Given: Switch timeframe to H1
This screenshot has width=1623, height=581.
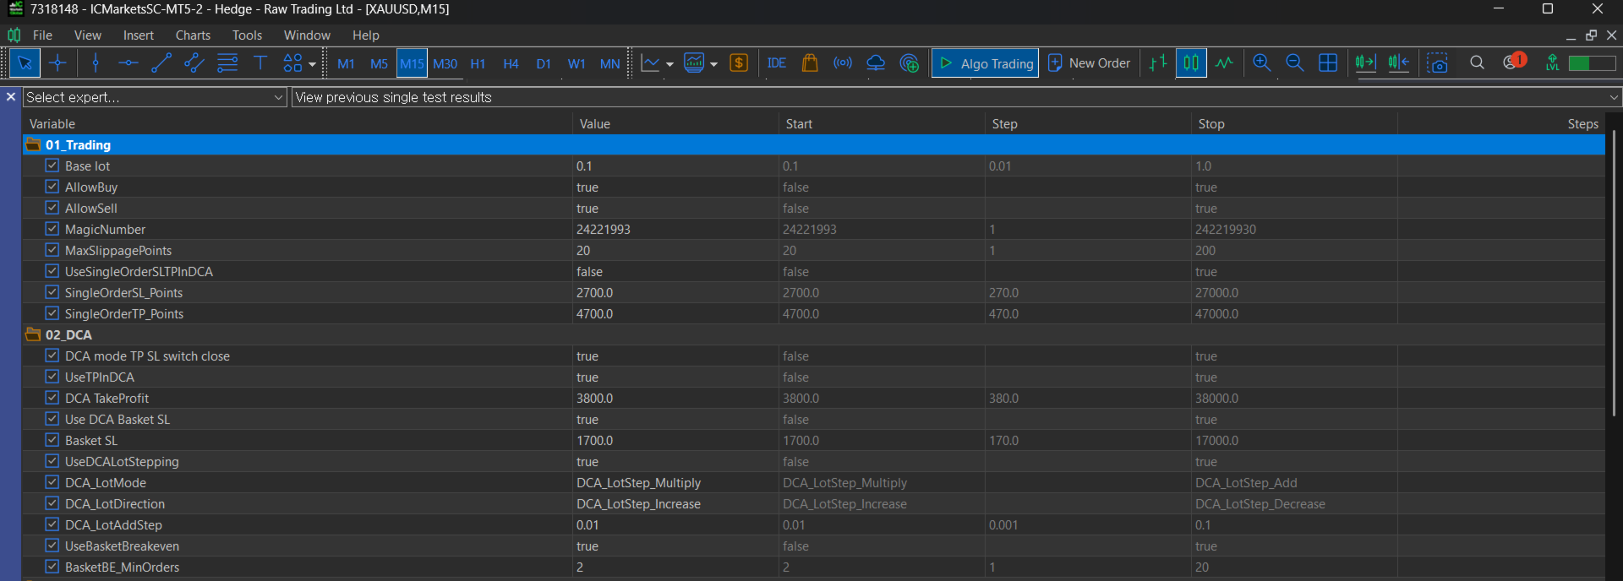Looking at the screenshot, I should (478, 64).
